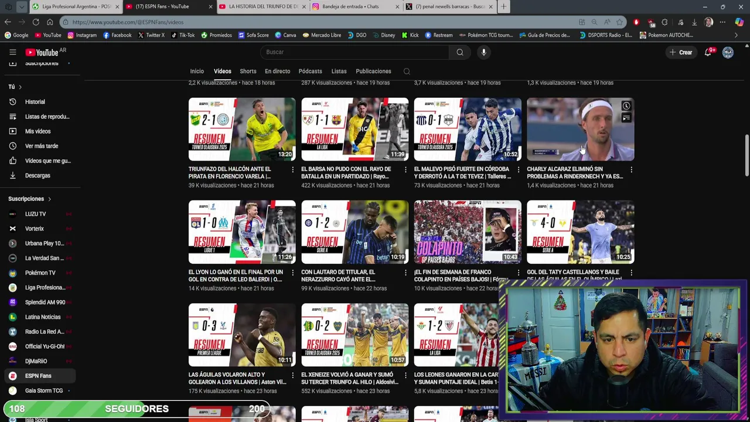
Task: Activate voice search microphone
Action: [483, 52]
